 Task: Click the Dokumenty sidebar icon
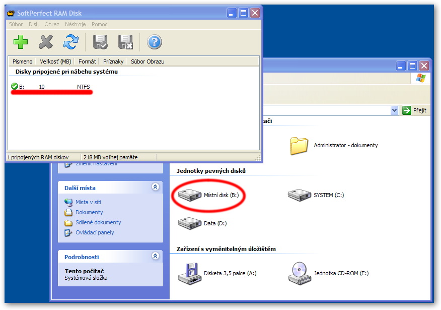coord(68,212)
